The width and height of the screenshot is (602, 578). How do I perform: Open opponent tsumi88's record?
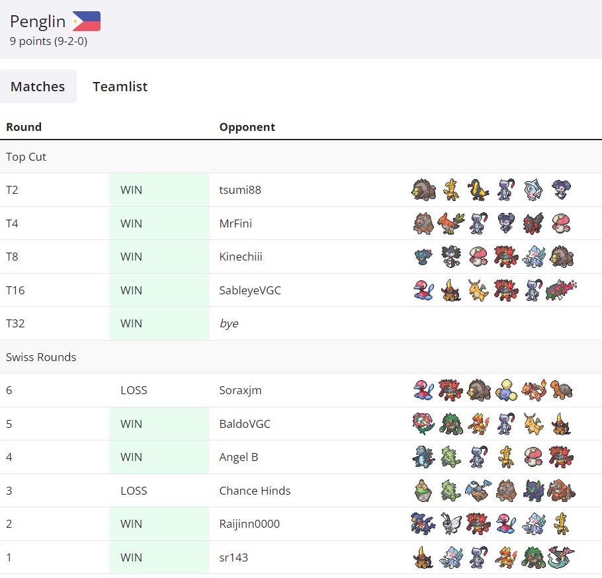(241, 189)
